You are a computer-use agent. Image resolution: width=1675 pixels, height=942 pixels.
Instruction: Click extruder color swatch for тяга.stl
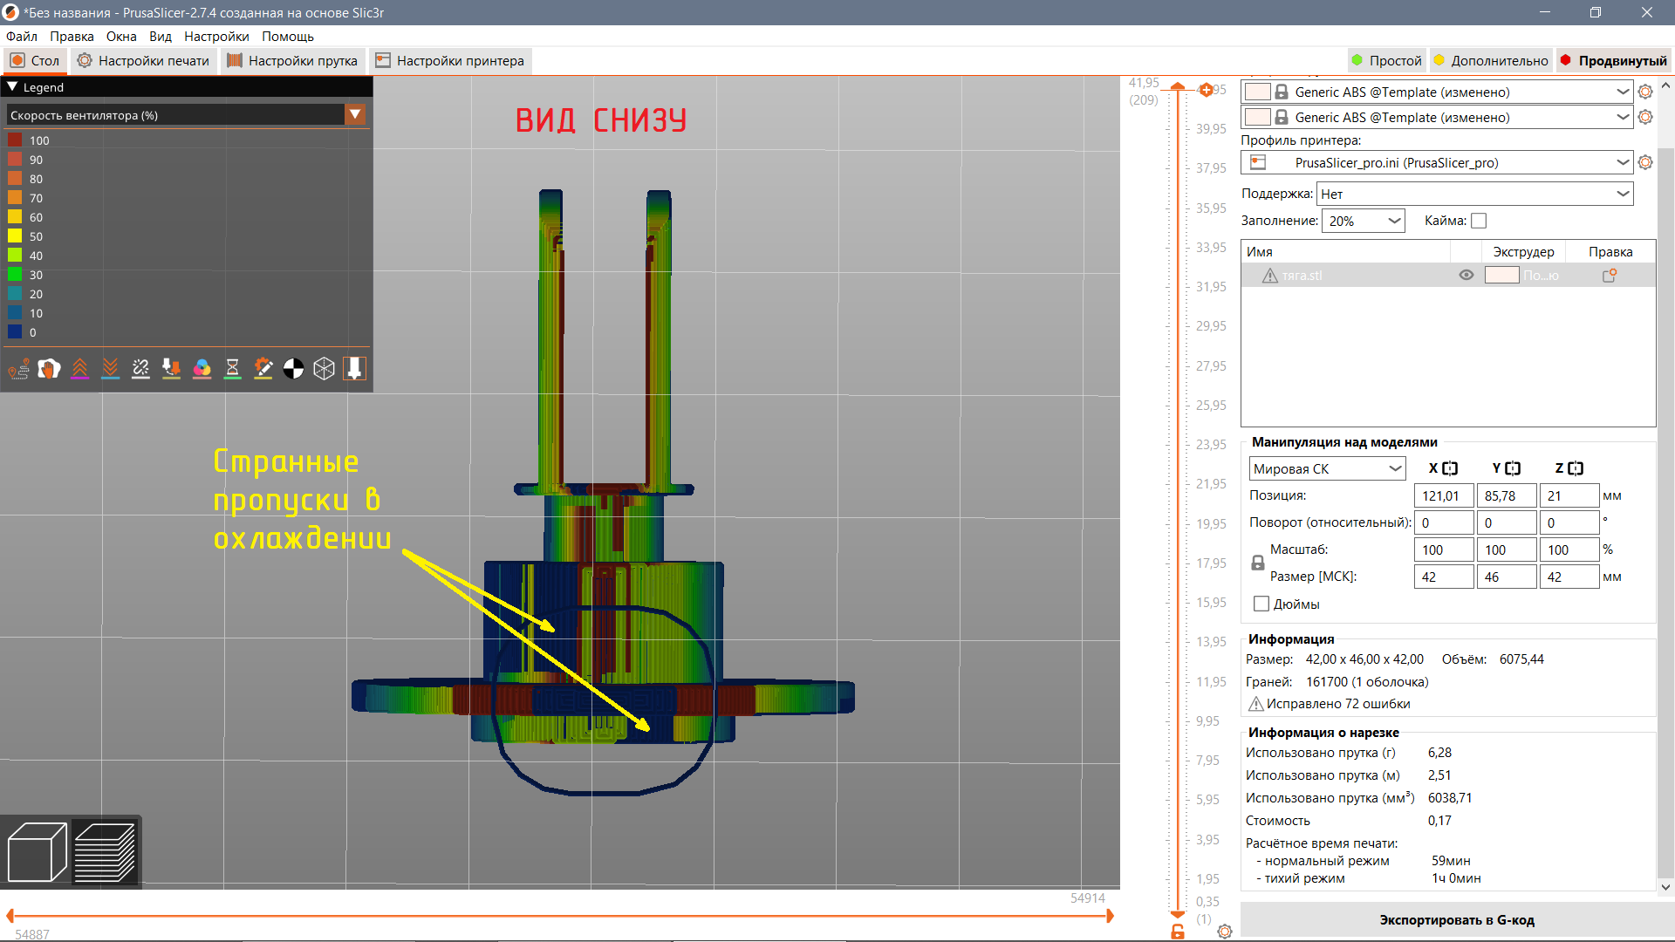tap(1502, 275)
